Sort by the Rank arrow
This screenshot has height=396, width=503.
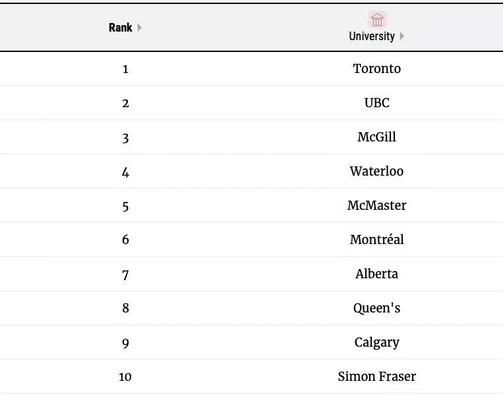[x=140, y=28]
